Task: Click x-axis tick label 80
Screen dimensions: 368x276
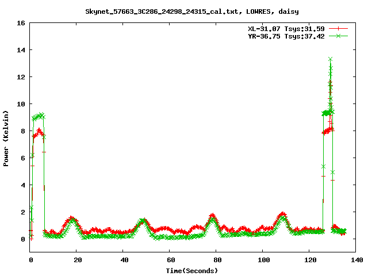Action: (x=217, y=260)
